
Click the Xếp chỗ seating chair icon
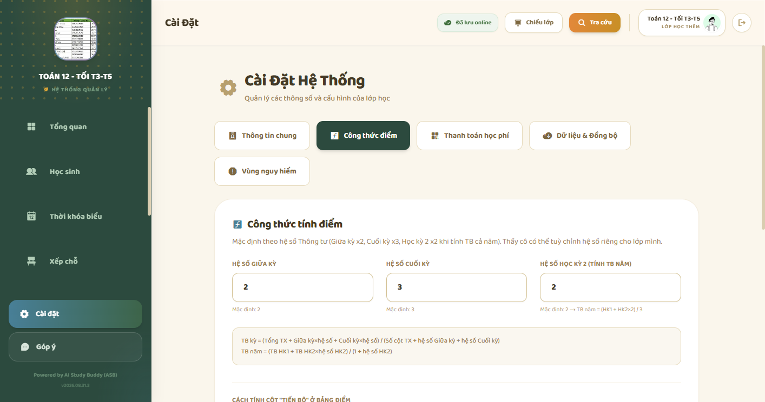click(31, 261)
